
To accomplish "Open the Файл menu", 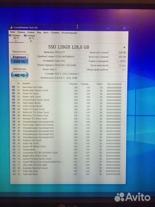I will click(x=12, y=32).
